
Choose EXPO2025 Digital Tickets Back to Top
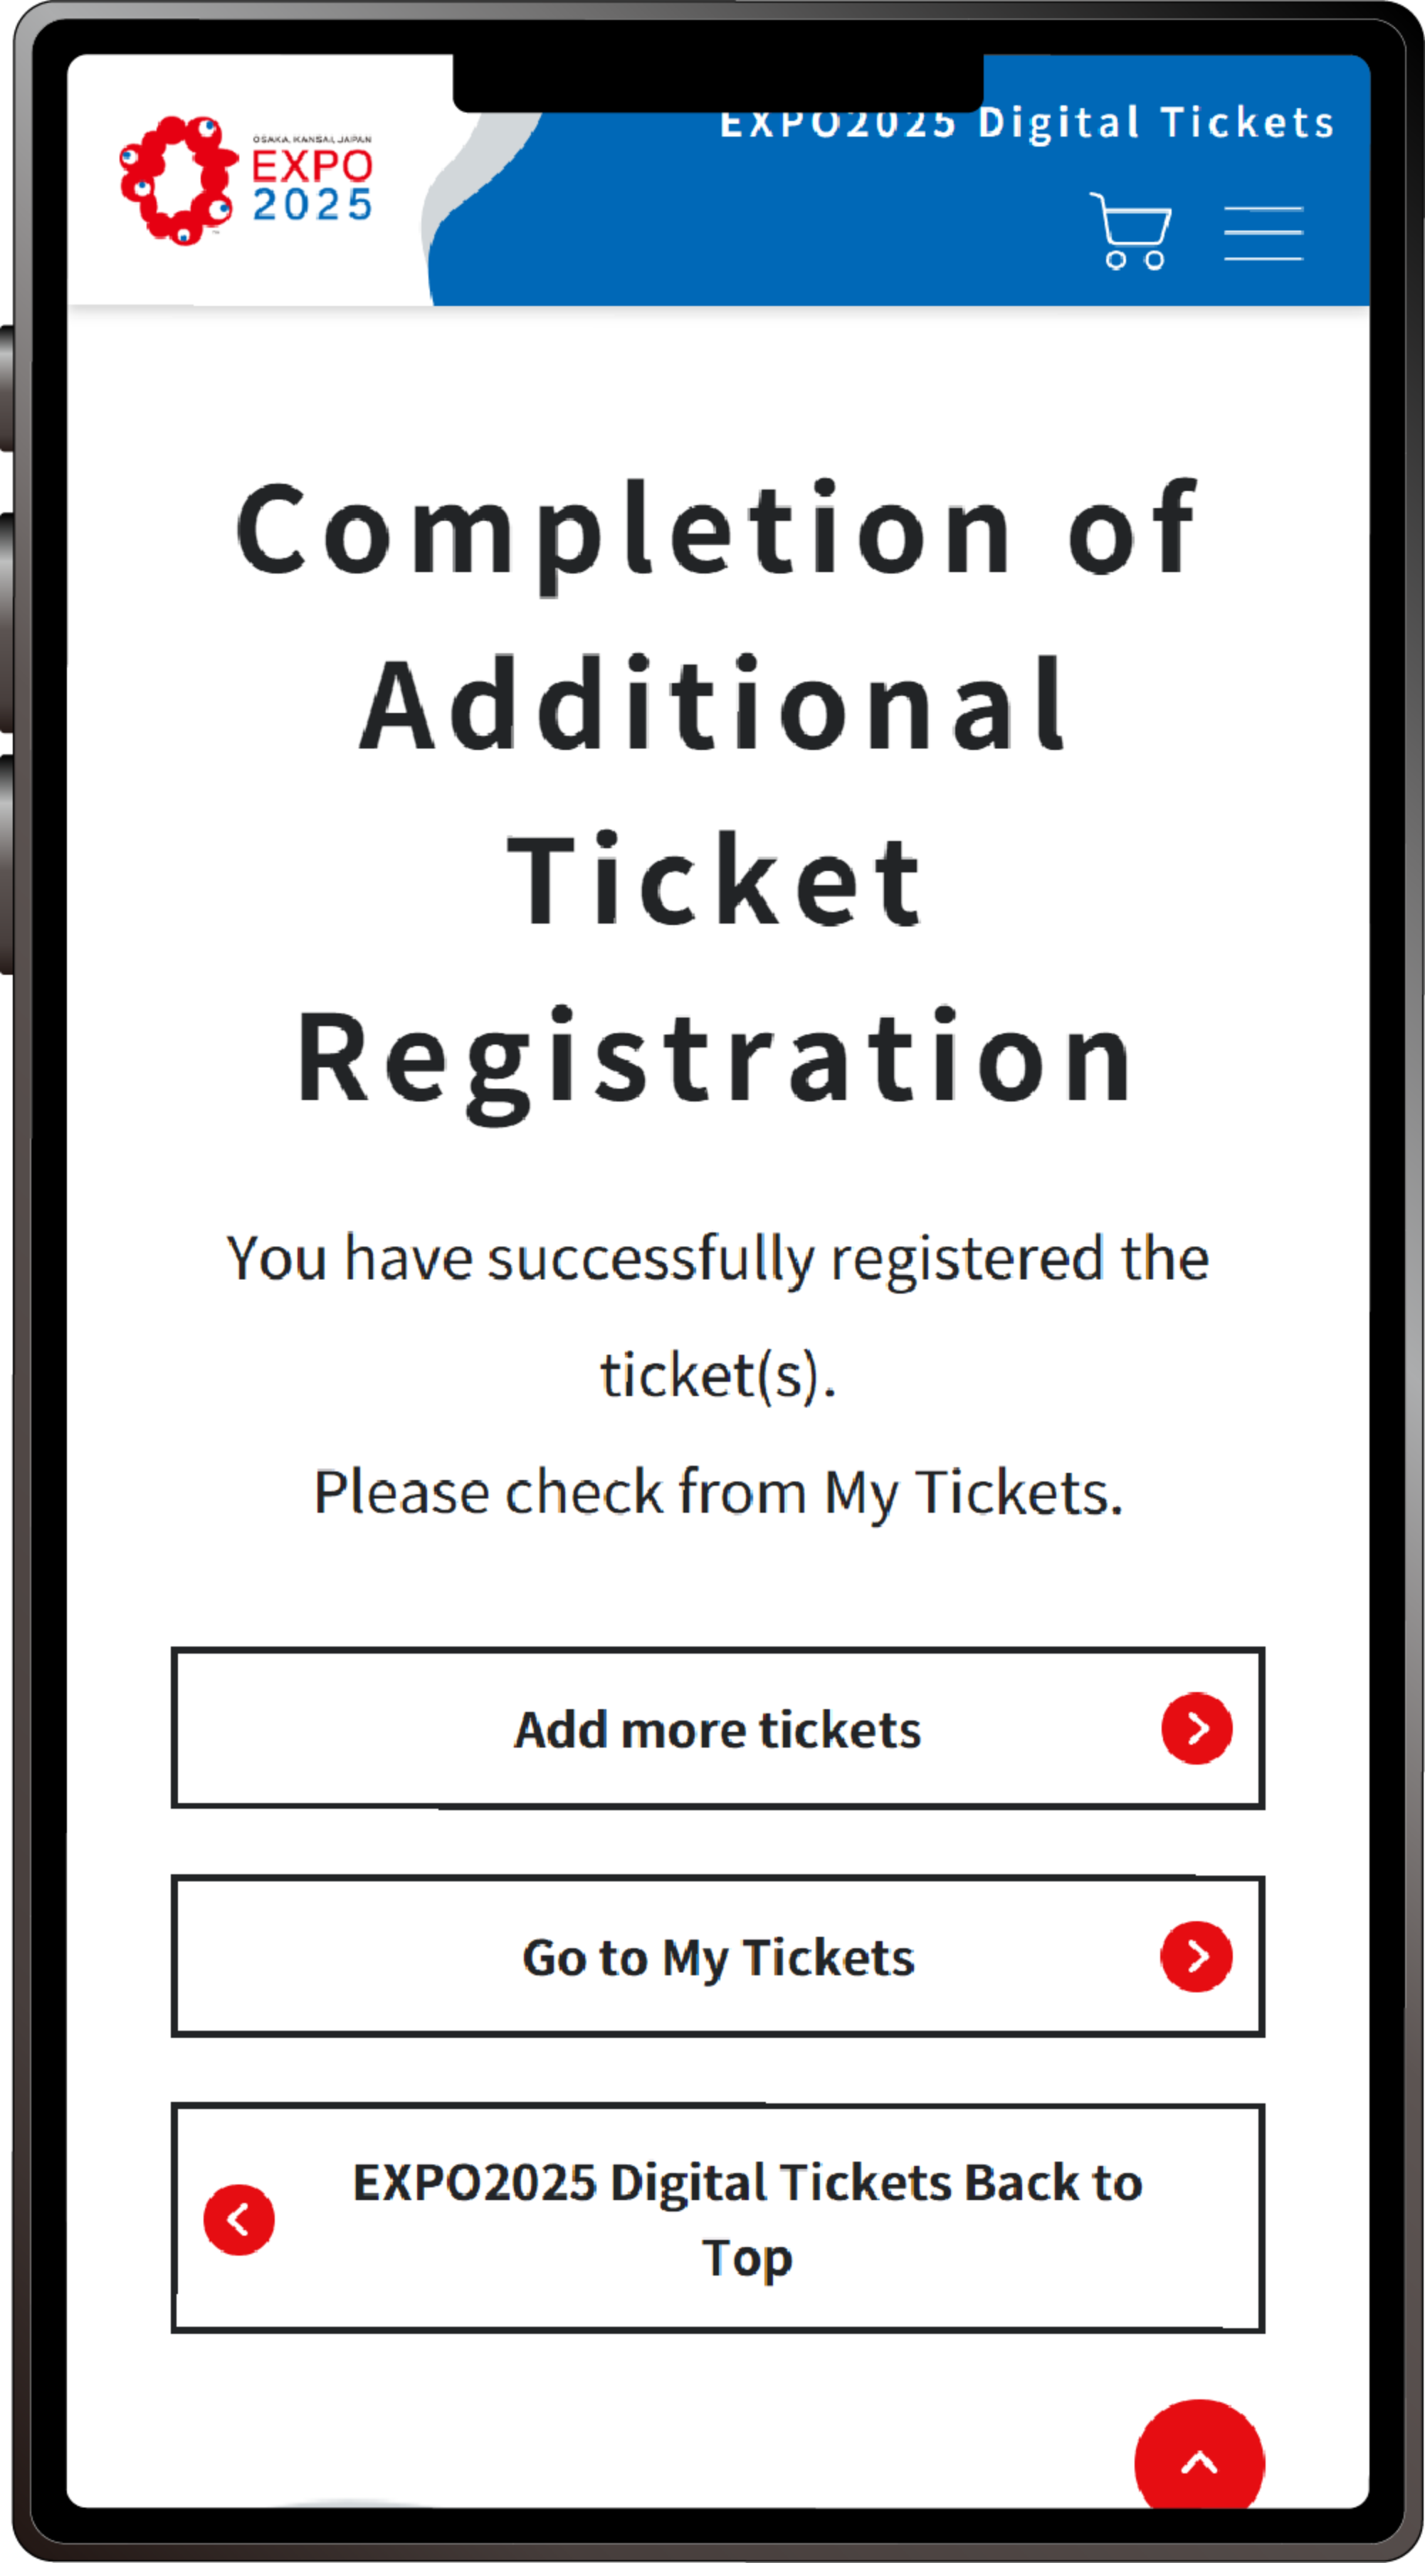click(x=717, y=2219)
